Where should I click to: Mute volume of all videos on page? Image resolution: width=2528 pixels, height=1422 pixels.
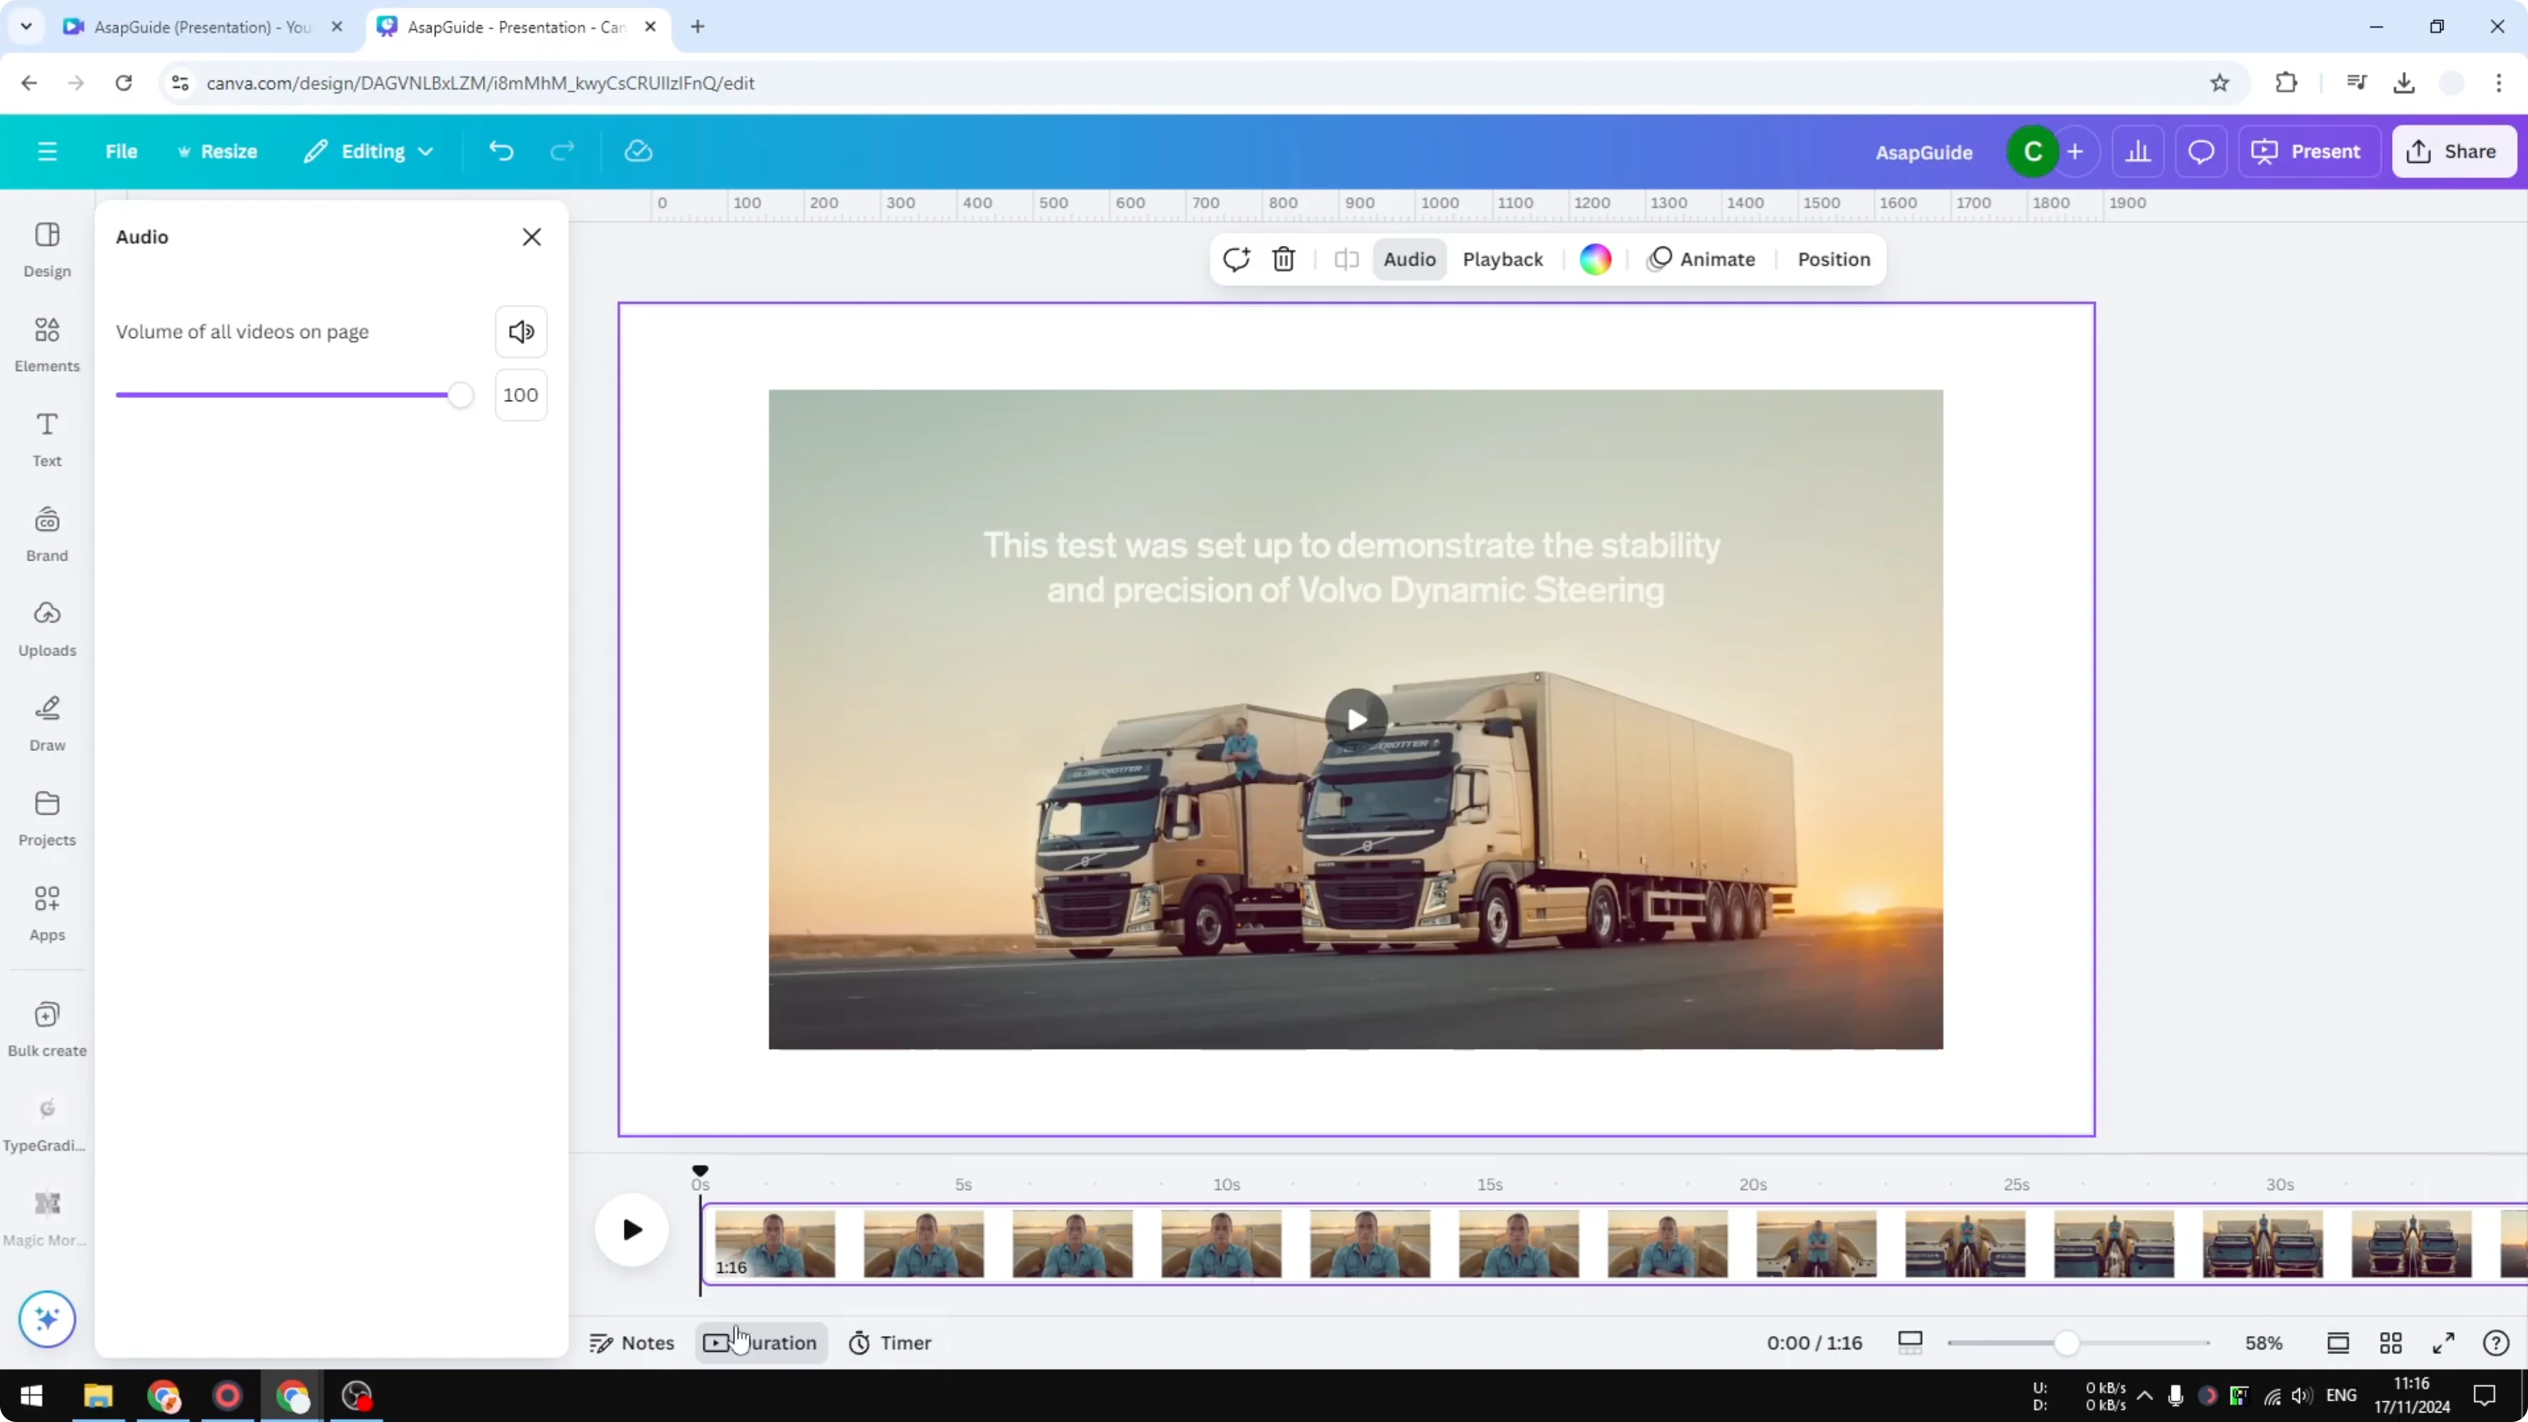[521, 330]
